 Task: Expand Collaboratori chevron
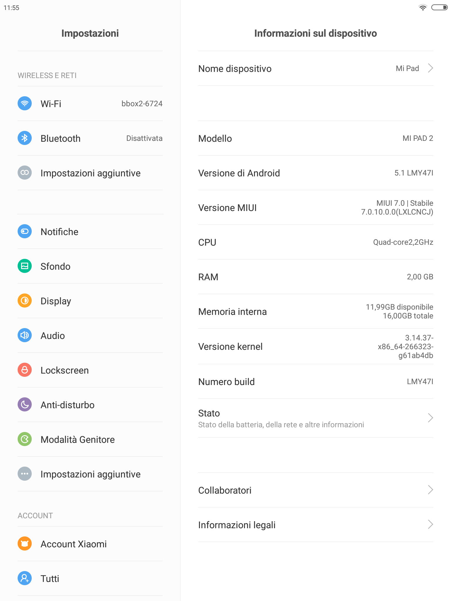(430, 490)
